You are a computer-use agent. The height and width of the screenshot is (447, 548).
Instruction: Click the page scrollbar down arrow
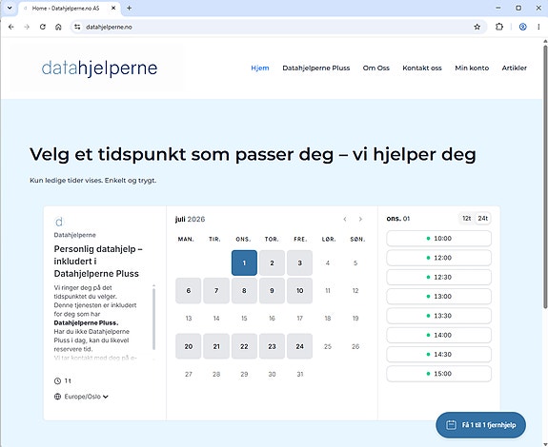pyautogui.click(x=545, y=444)
